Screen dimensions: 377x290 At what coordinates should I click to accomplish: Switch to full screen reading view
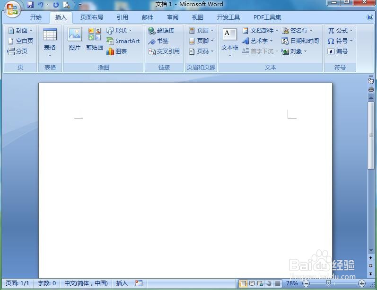pos(252,284)
